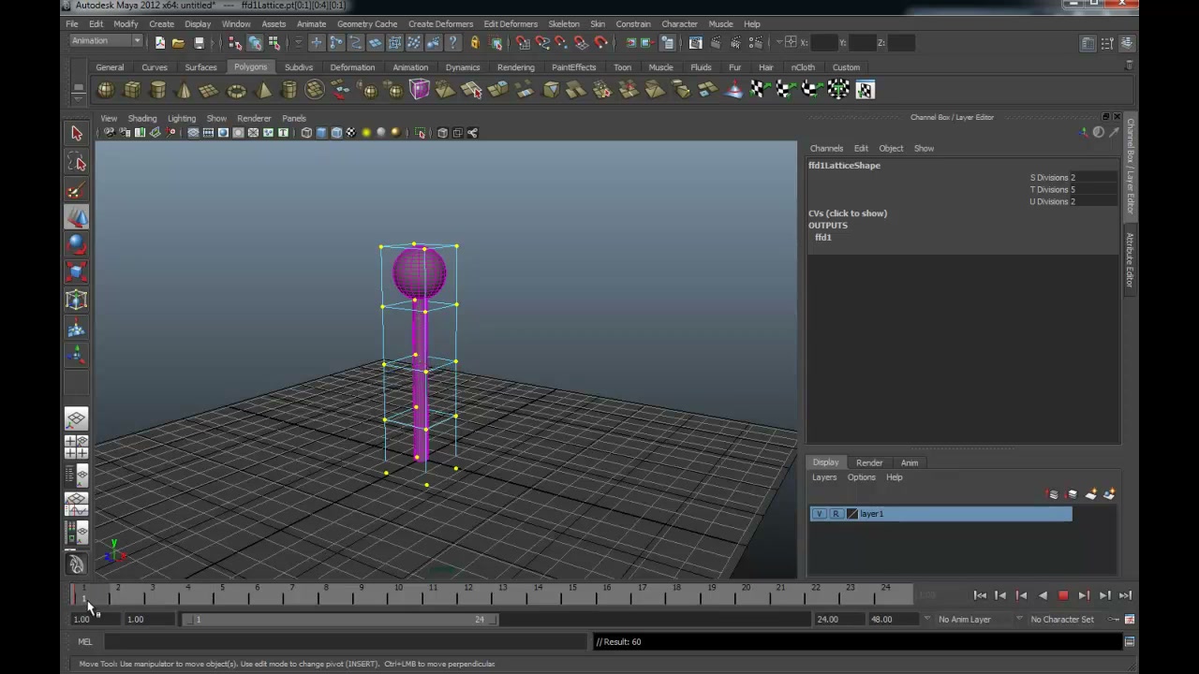The image size is (1199, 674).
Task: Expand the ffd1 output node
Action: pos(823,238)
